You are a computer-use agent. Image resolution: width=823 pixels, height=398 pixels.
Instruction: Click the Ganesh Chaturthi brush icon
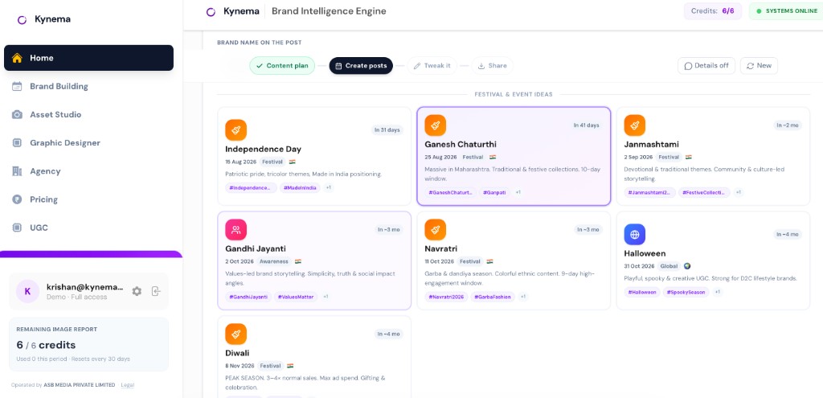(435, 125)
